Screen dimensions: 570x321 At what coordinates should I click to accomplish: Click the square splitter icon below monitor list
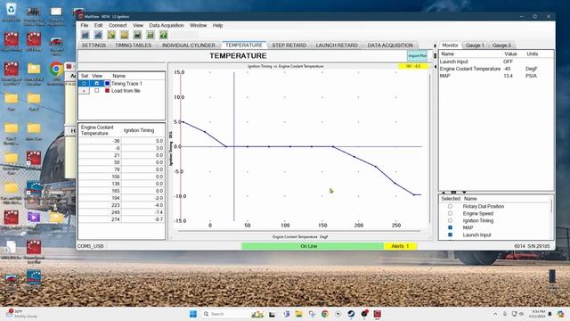[x=453, y=193]
